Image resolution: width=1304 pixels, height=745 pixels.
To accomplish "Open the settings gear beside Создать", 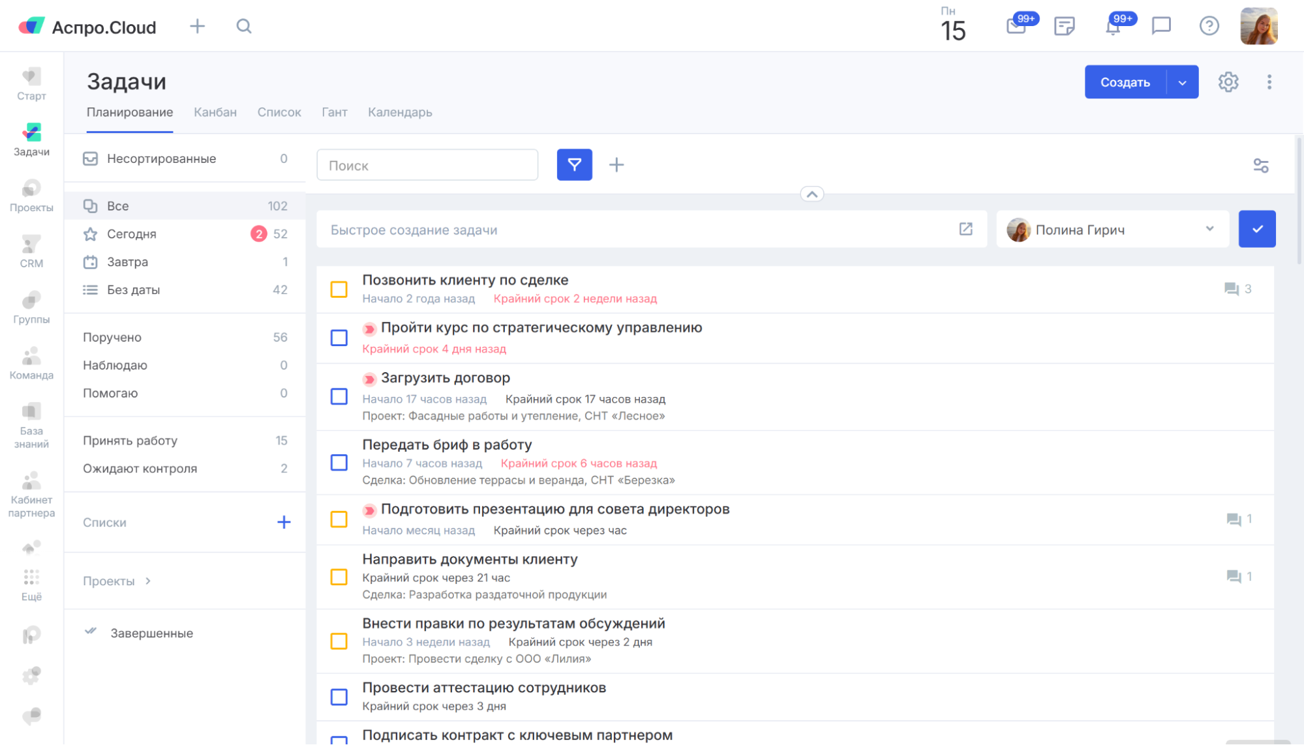I will [1228, 82].
